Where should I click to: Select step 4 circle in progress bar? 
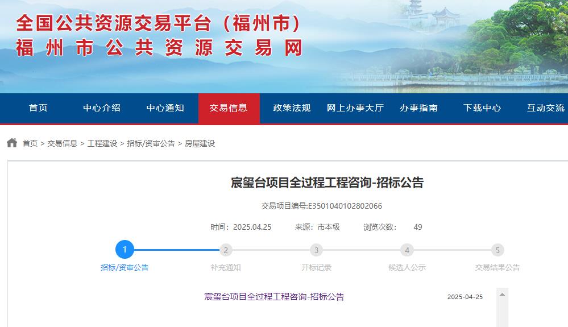pos(407,250)
